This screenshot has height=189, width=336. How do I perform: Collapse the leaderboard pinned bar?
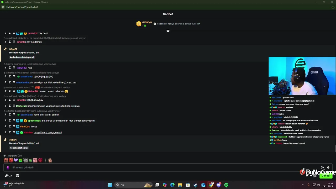point(168,31)
